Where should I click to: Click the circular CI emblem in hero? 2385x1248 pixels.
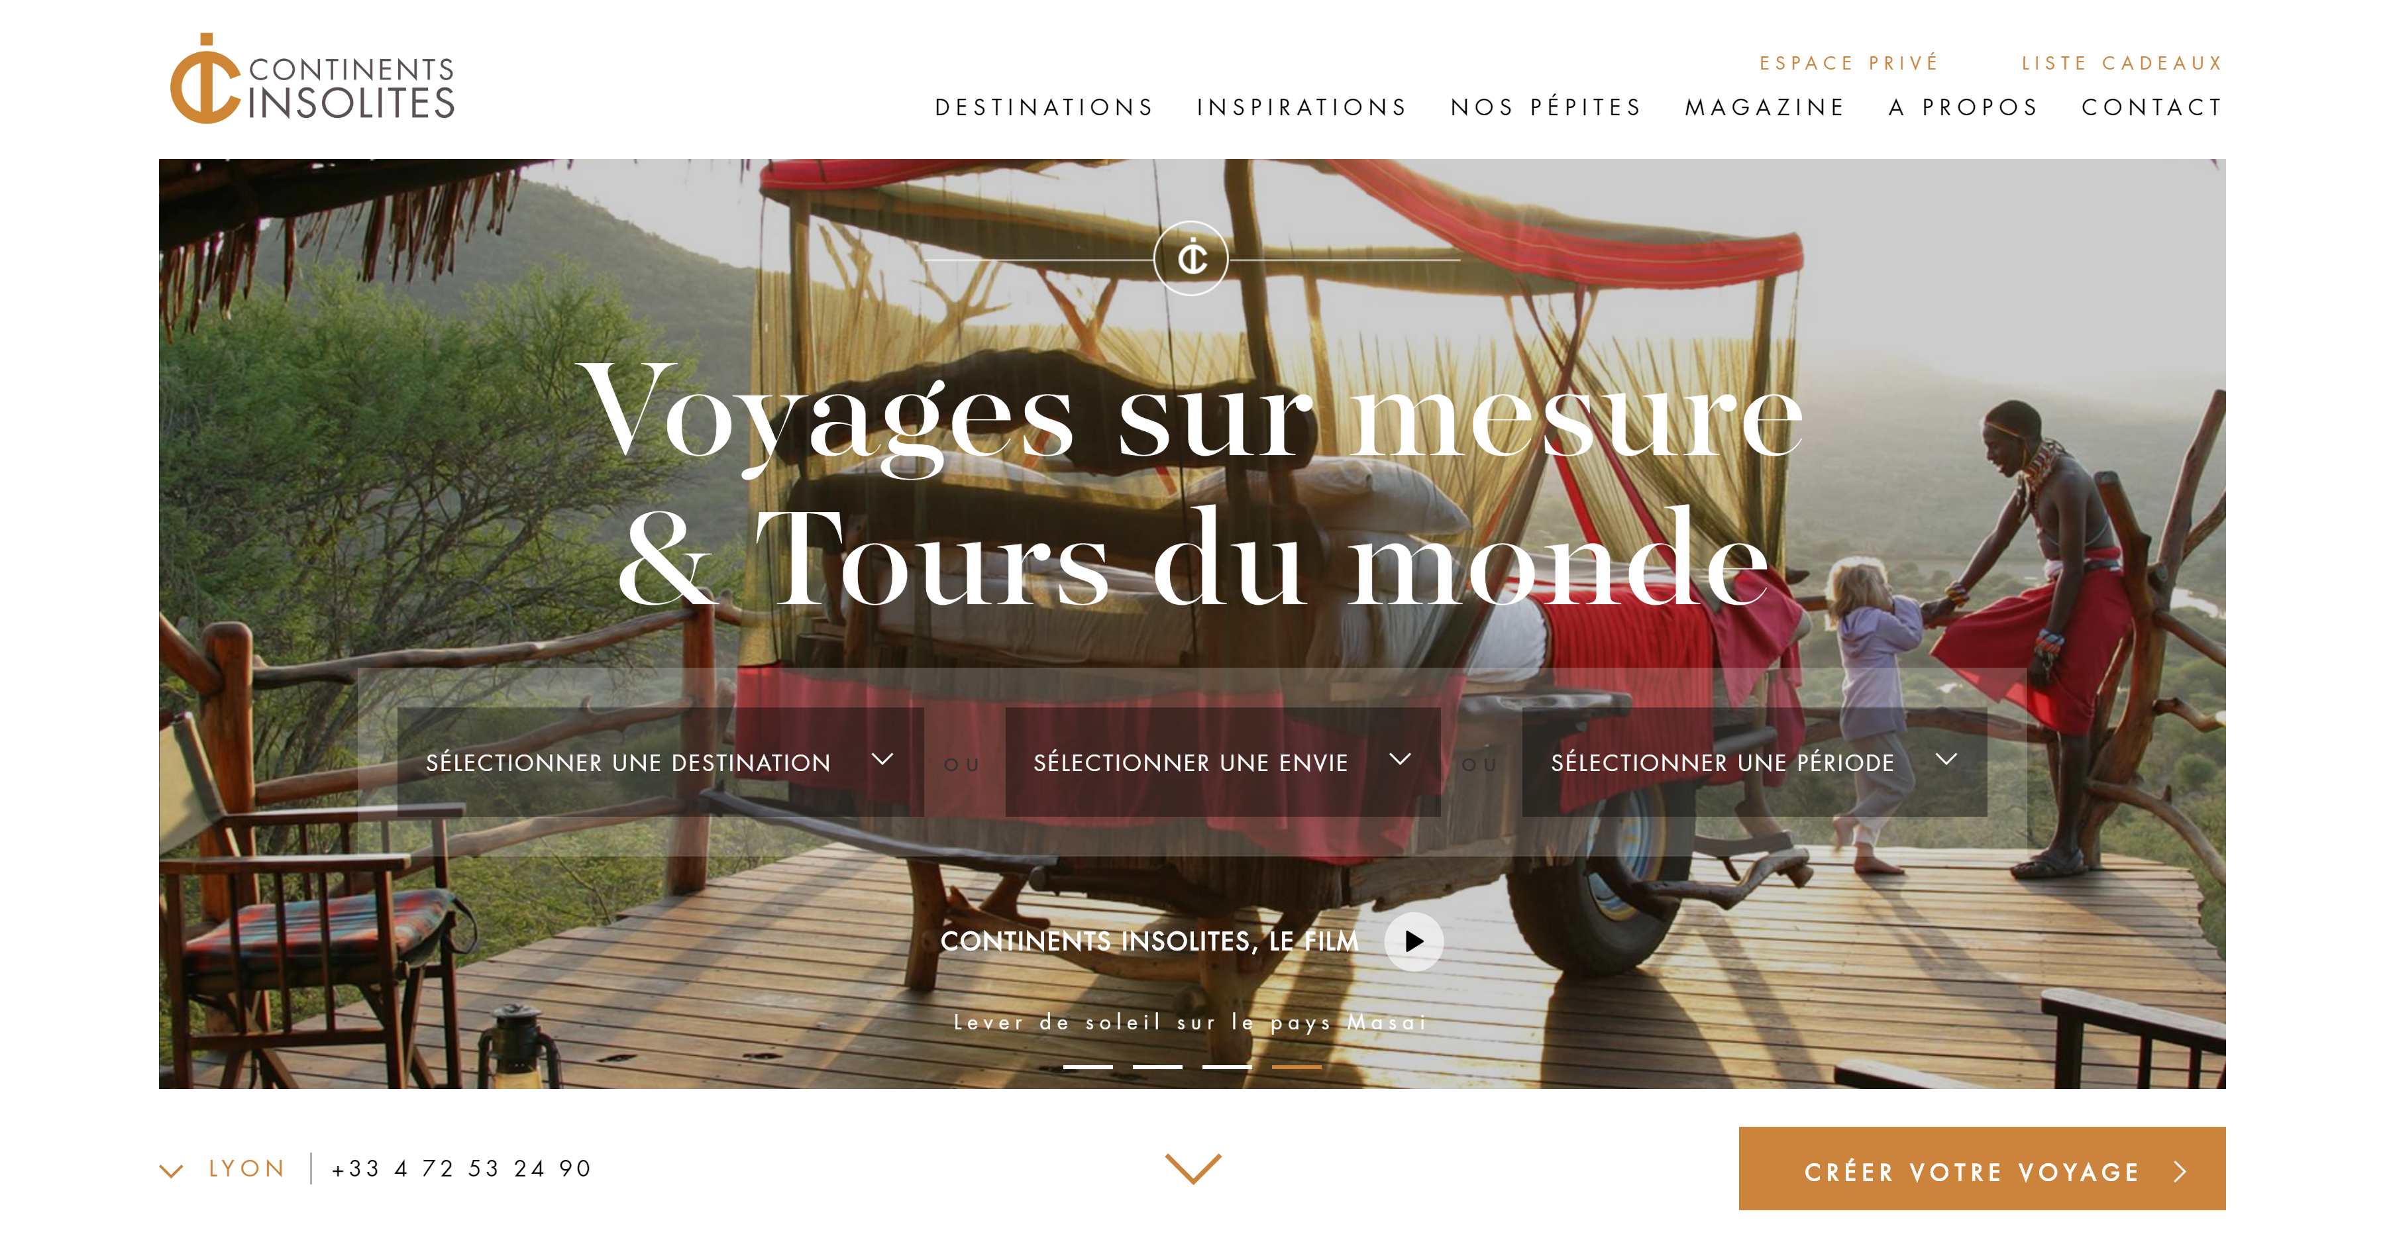pos(1192,258)
